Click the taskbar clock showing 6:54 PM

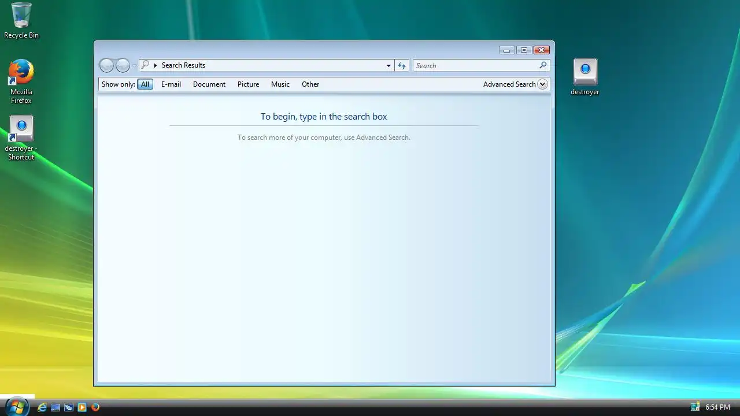[717, 407]
